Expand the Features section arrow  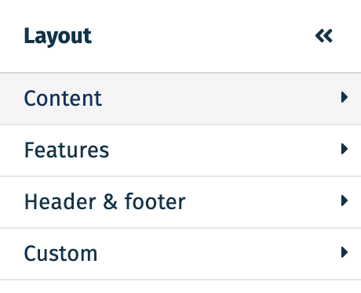pyautogui.click(x=345, y=149)
